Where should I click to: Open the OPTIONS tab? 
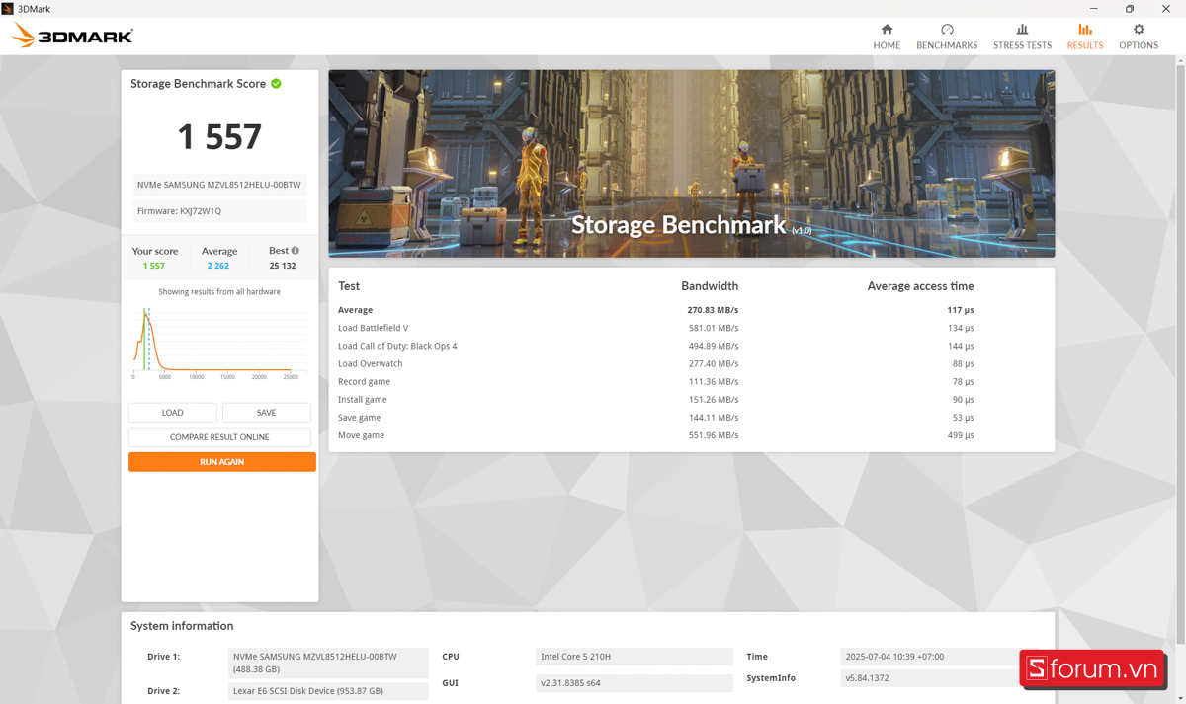[1139, 37]
